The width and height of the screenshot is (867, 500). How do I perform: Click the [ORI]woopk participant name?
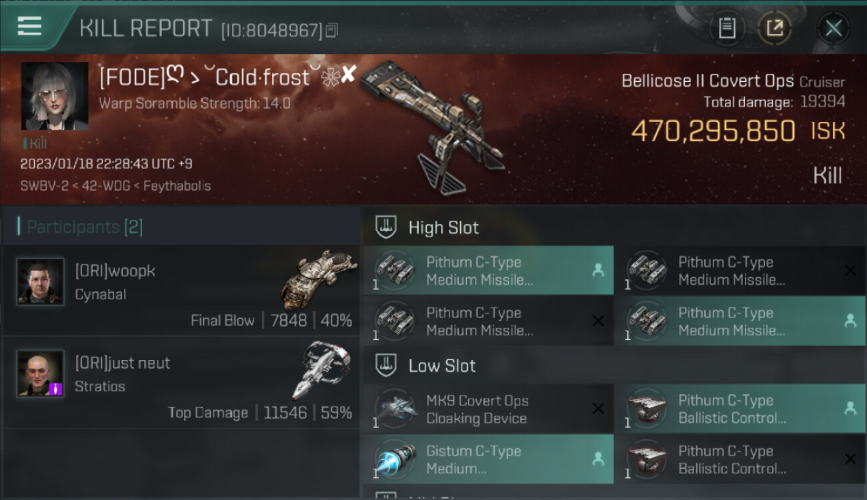pos(115,271)
